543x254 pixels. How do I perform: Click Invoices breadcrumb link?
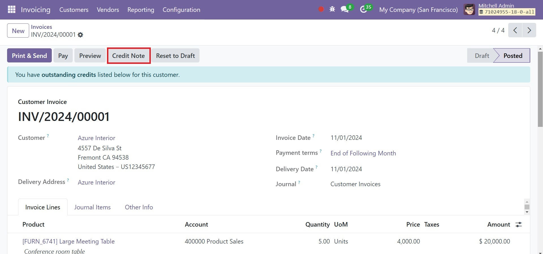click(42, 27)
